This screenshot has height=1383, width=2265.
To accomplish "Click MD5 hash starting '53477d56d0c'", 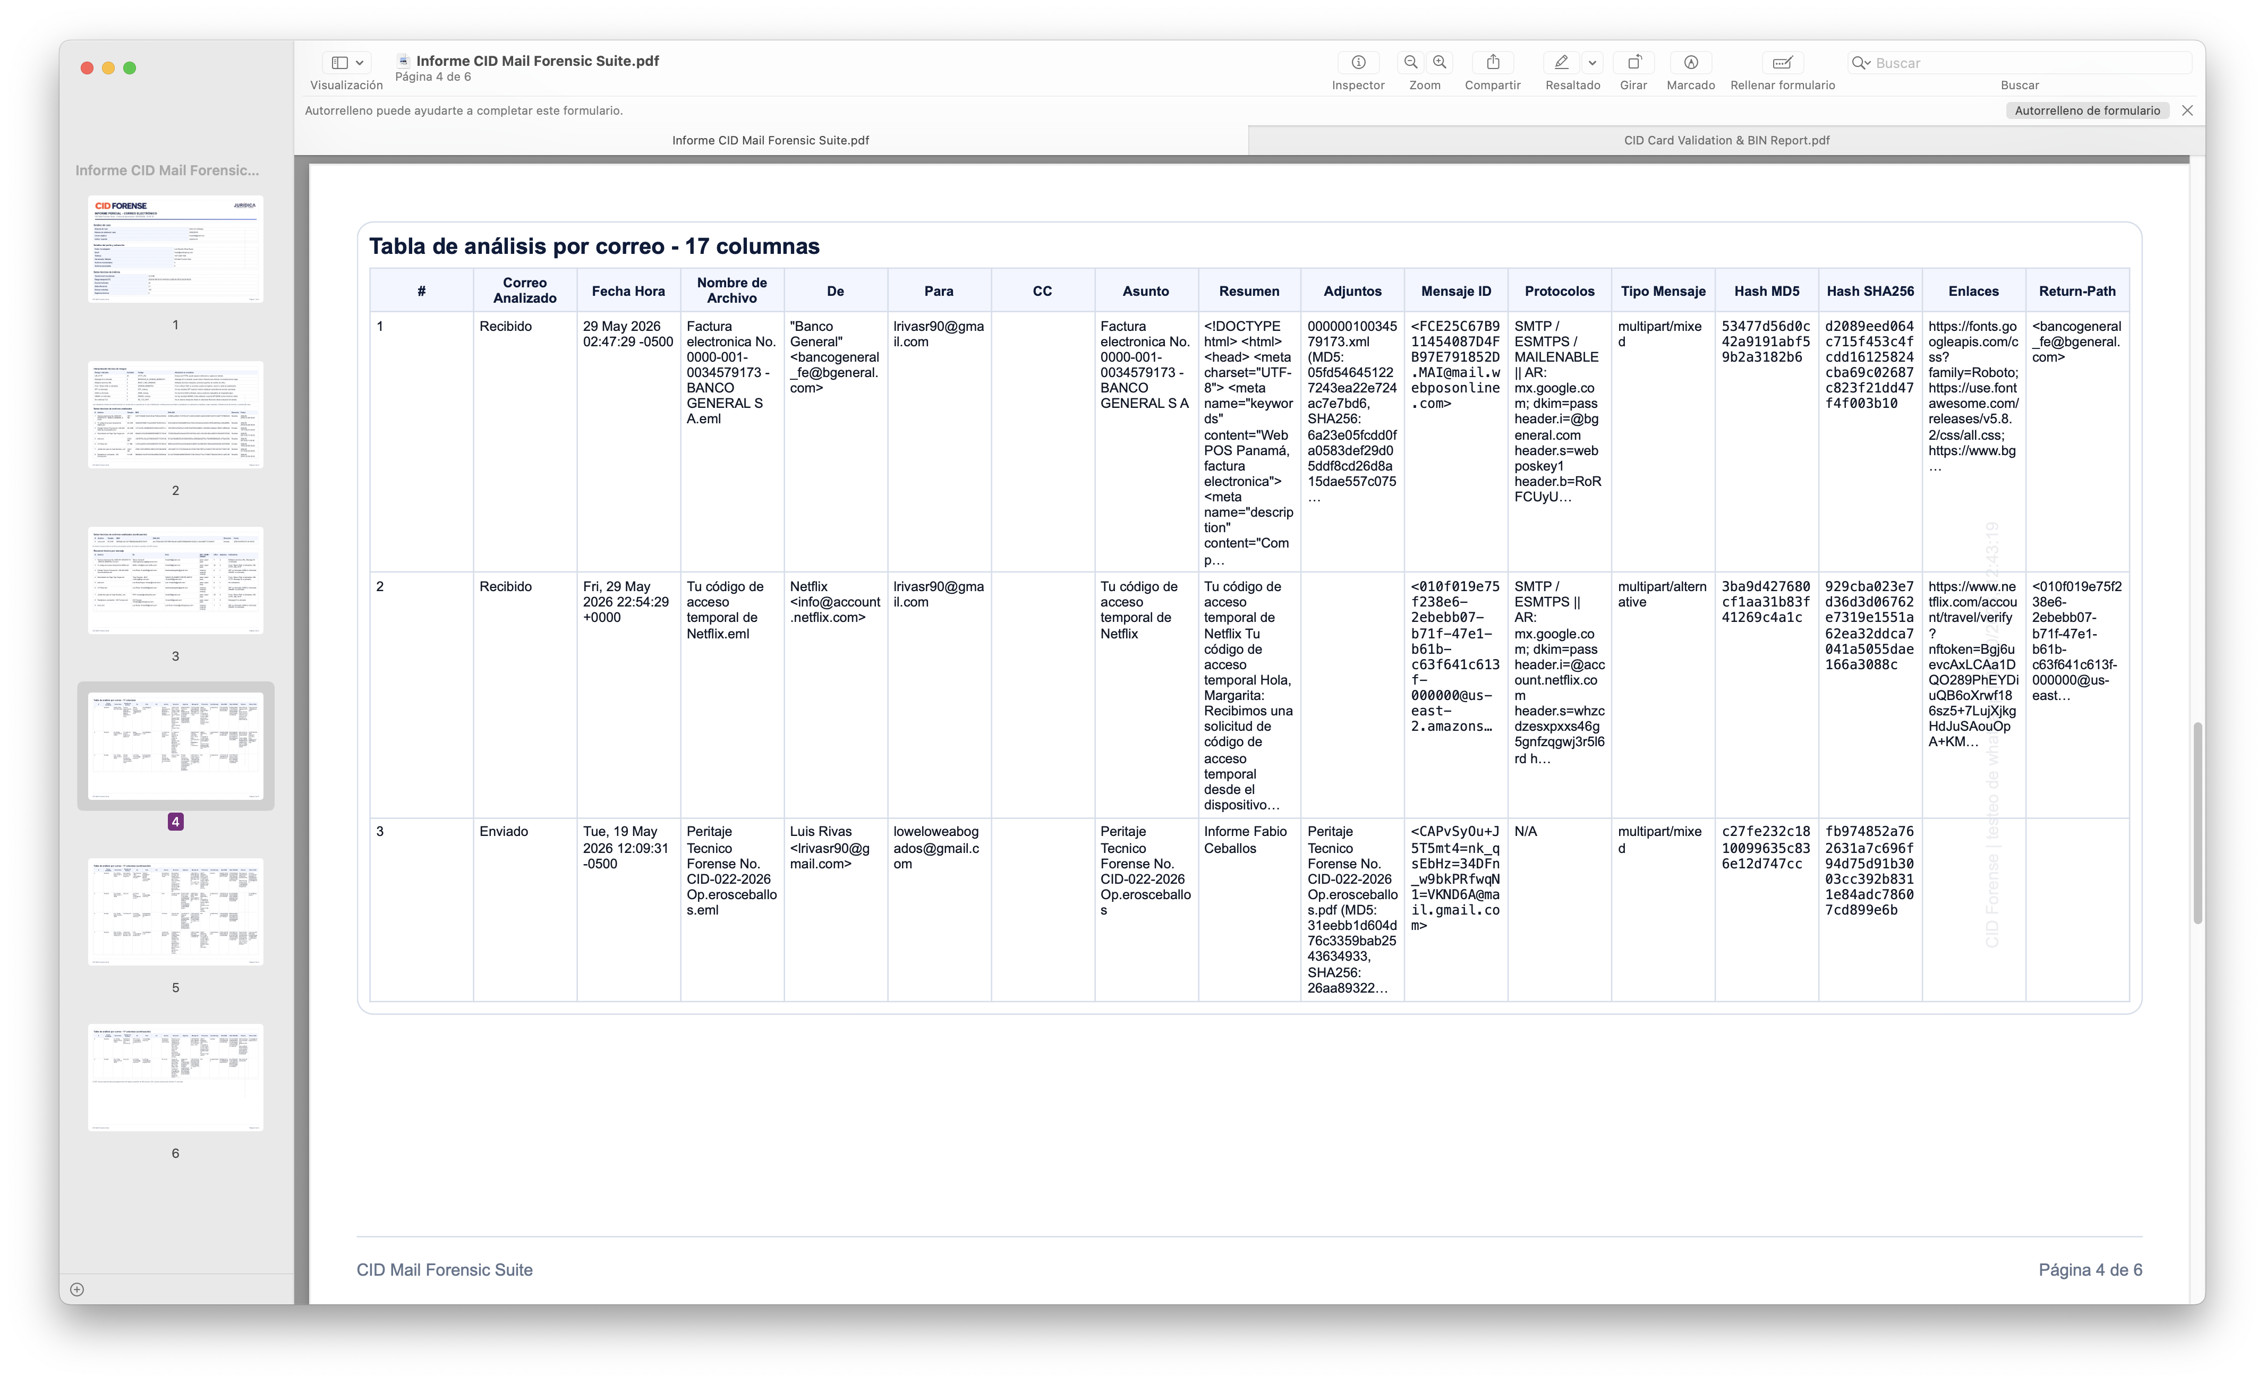I will tap(1766, 341).
